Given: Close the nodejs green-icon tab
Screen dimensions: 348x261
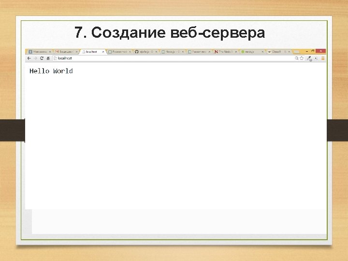Looking at the screenshot, I should coord(262,52).
